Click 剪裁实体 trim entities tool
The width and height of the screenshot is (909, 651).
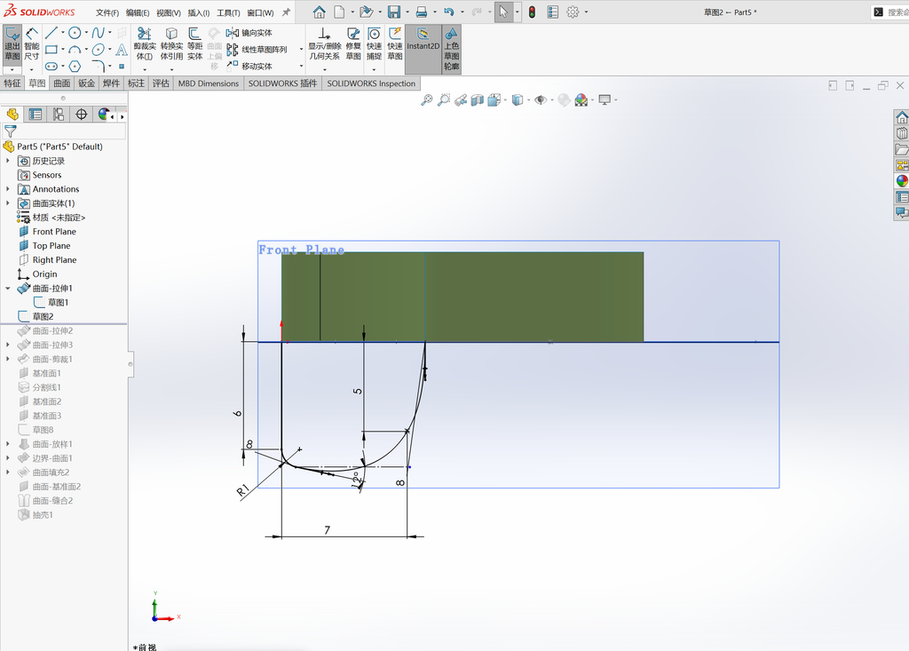pos(145,44)
